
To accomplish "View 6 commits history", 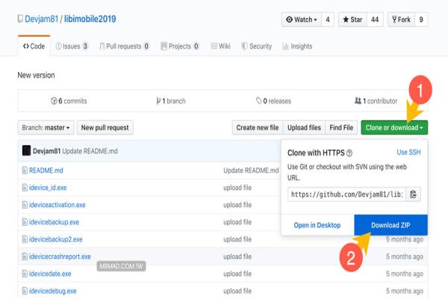I will point(69,101).
